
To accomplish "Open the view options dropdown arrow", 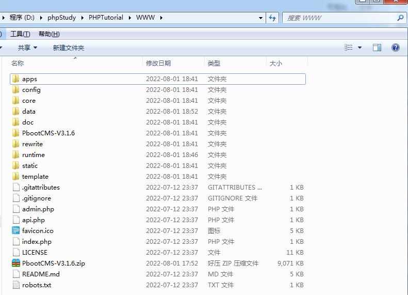I will pyautogui.click(x=360, y=48).
